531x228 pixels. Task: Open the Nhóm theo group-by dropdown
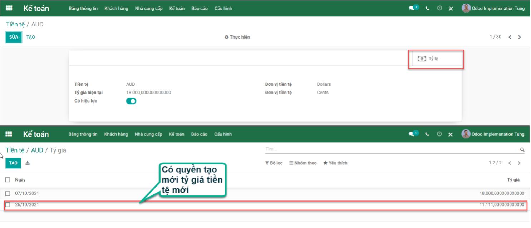coord(303,163)
